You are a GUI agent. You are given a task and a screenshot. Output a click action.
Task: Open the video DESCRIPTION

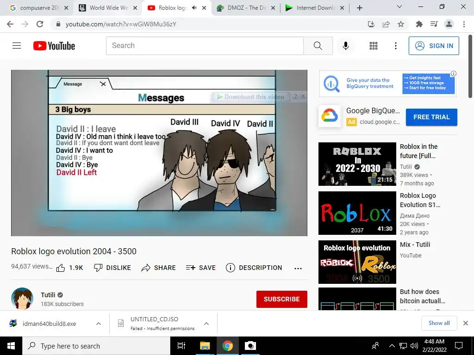(254, 268)
